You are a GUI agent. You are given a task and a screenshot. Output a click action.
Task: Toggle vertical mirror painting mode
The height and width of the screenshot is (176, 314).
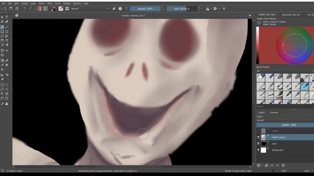(x=215, y=9)
